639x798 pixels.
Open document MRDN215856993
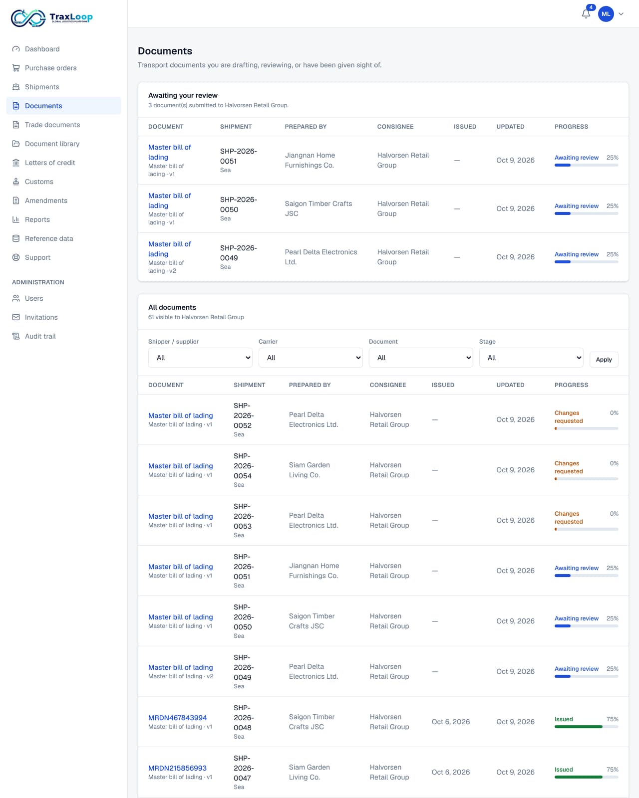(177, 768)
